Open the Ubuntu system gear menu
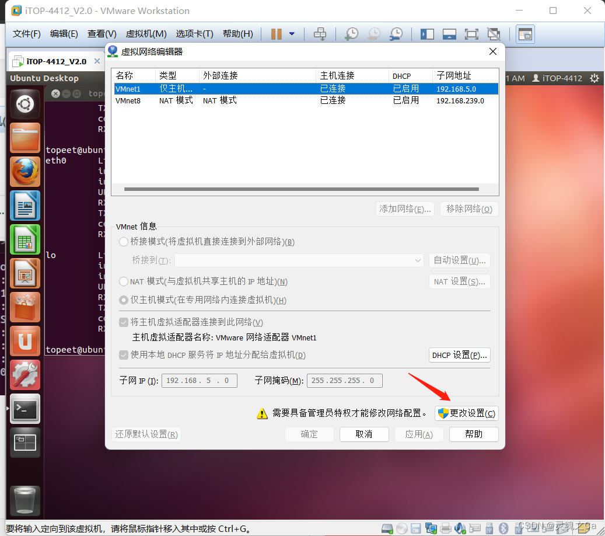The height and width of the screenshot is (536, 605). coord(594,78)
